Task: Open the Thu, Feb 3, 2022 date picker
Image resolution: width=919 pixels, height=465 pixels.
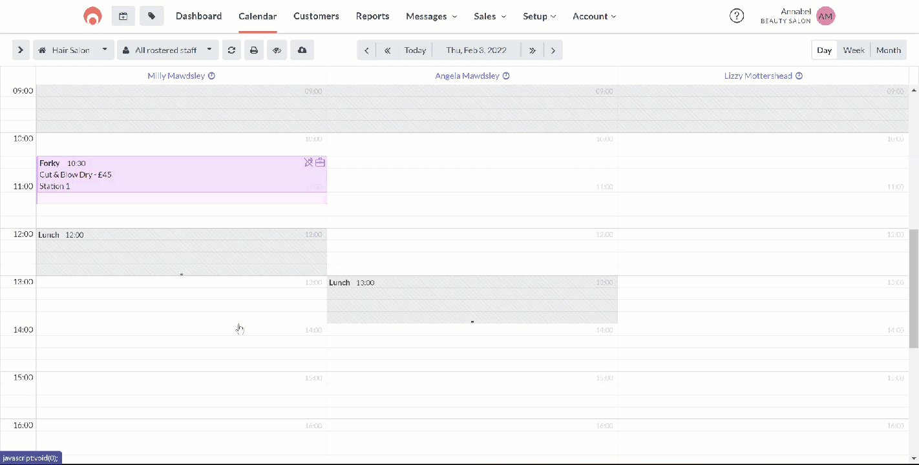Action: click(476, 50)
